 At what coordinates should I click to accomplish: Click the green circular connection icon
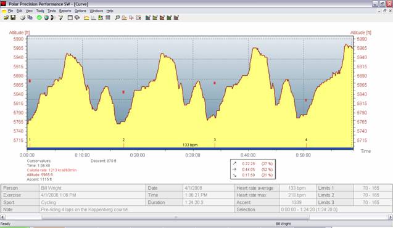pos(39,17)
